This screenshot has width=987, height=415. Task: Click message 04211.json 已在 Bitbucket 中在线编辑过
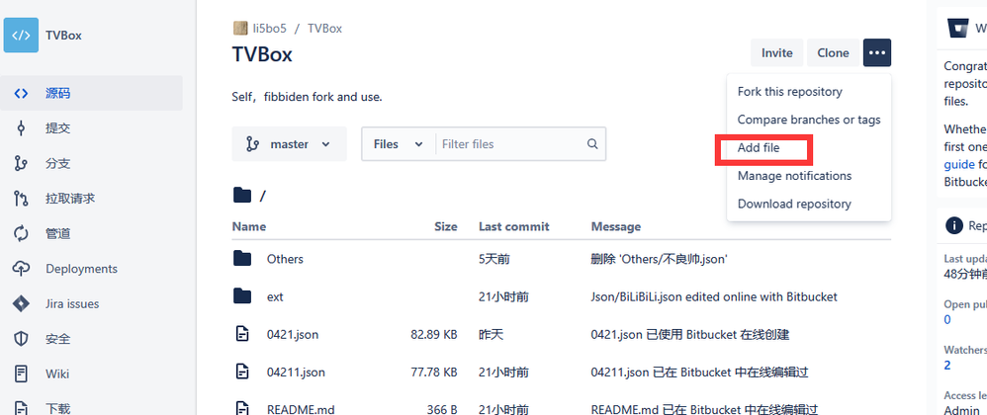[699, 373]
